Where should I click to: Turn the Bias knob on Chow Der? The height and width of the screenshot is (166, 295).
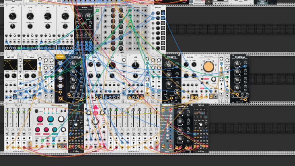(60, 86)
